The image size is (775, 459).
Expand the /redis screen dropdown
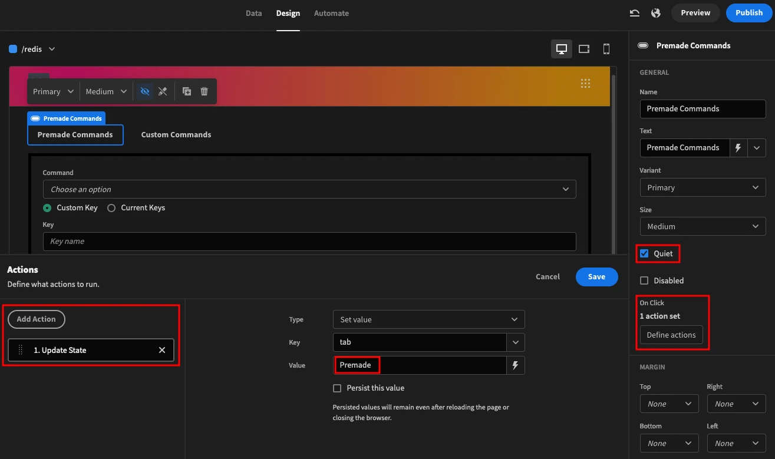tap(52, 49)
